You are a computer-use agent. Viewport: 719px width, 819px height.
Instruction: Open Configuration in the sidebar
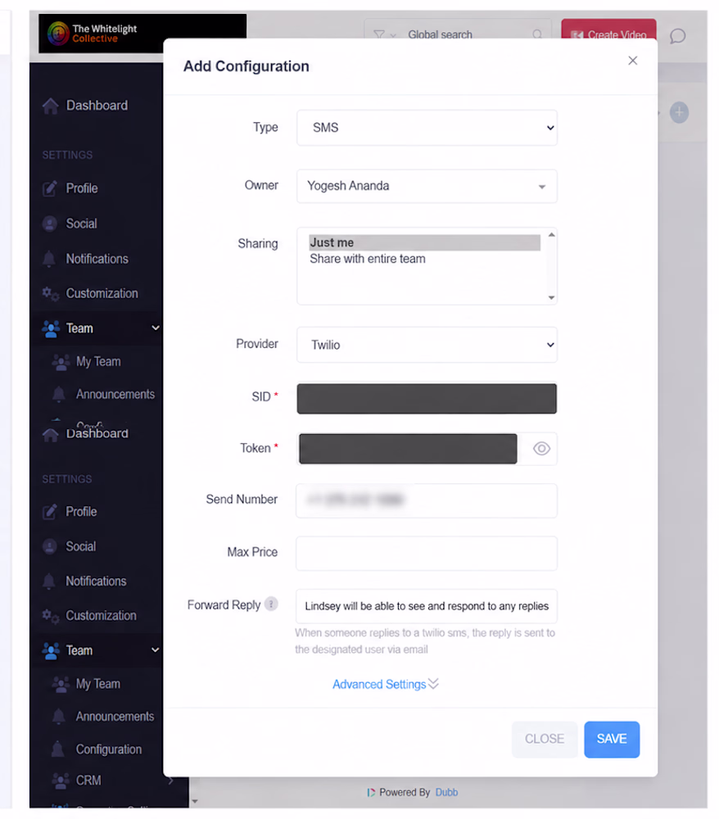(108, 749)
